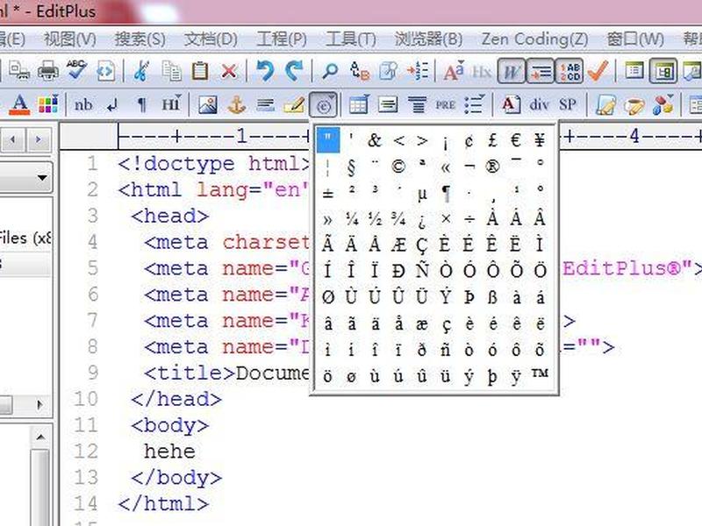Insert the ™ symbol from the character palette
702x526 pixels.
click(540, 373)
